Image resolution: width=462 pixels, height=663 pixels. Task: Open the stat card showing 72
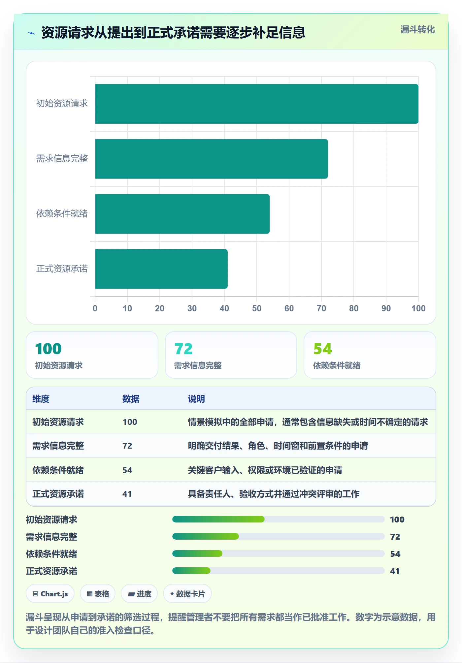[x=231, y=355]
